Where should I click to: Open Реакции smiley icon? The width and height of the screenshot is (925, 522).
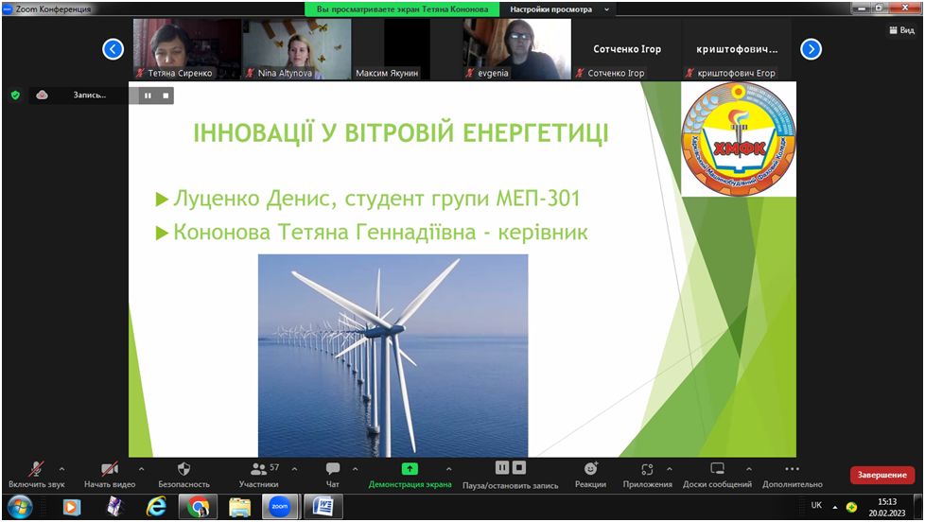tap(590, 469)
